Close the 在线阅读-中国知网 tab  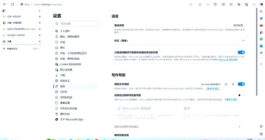pyautogui.click(x=40, y=35)
